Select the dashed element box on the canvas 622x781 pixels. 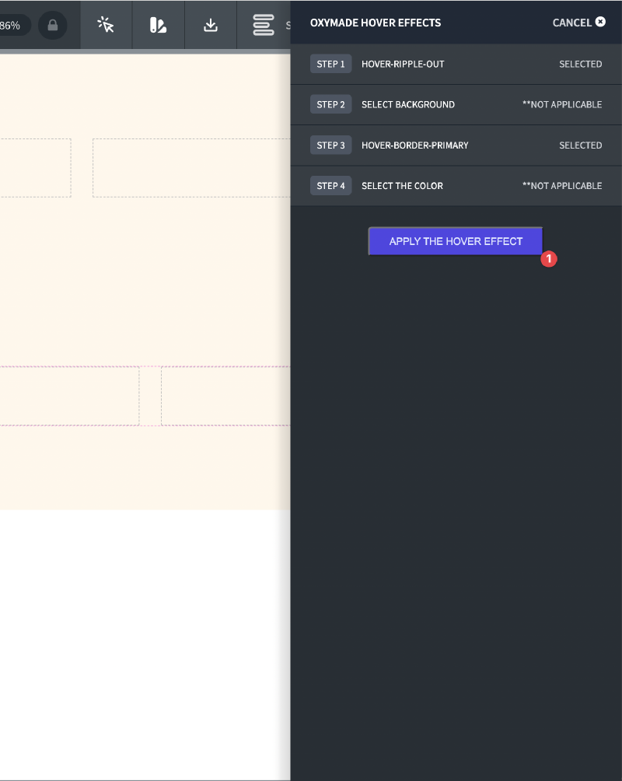190,167
